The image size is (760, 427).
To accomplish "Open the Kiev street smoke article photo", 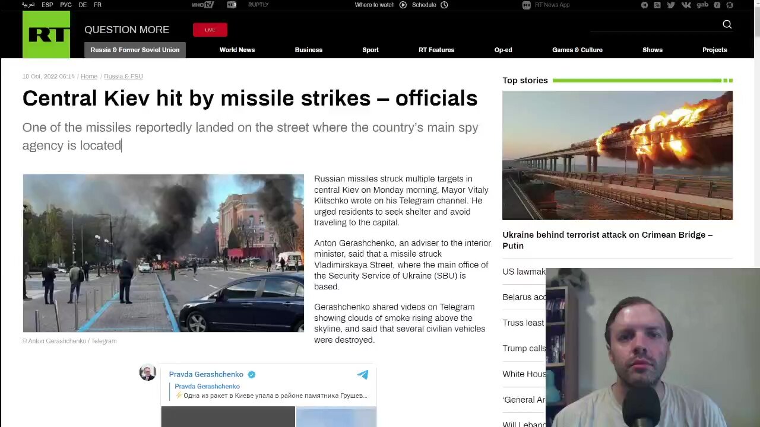I will (163, 253).
